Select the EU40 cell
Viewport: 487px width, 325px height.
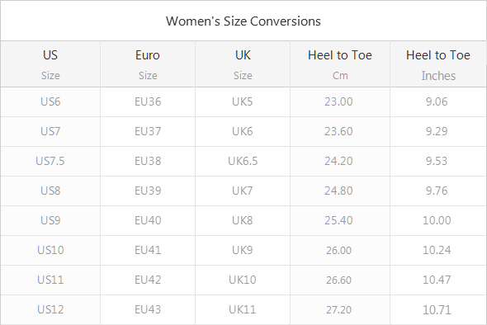148,220
